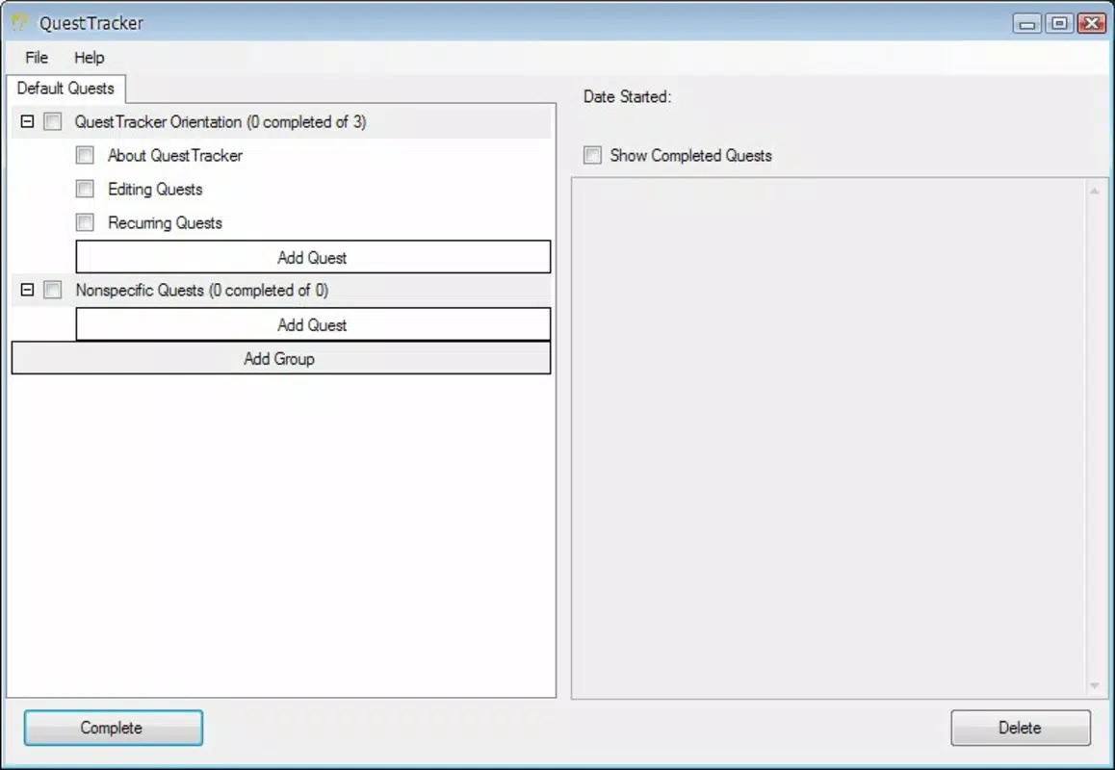The height and width of the screenshot is (770, 1115).
Task: Click Add Quest under QuestTracker Orientation
Action: (x=313, y=257)
